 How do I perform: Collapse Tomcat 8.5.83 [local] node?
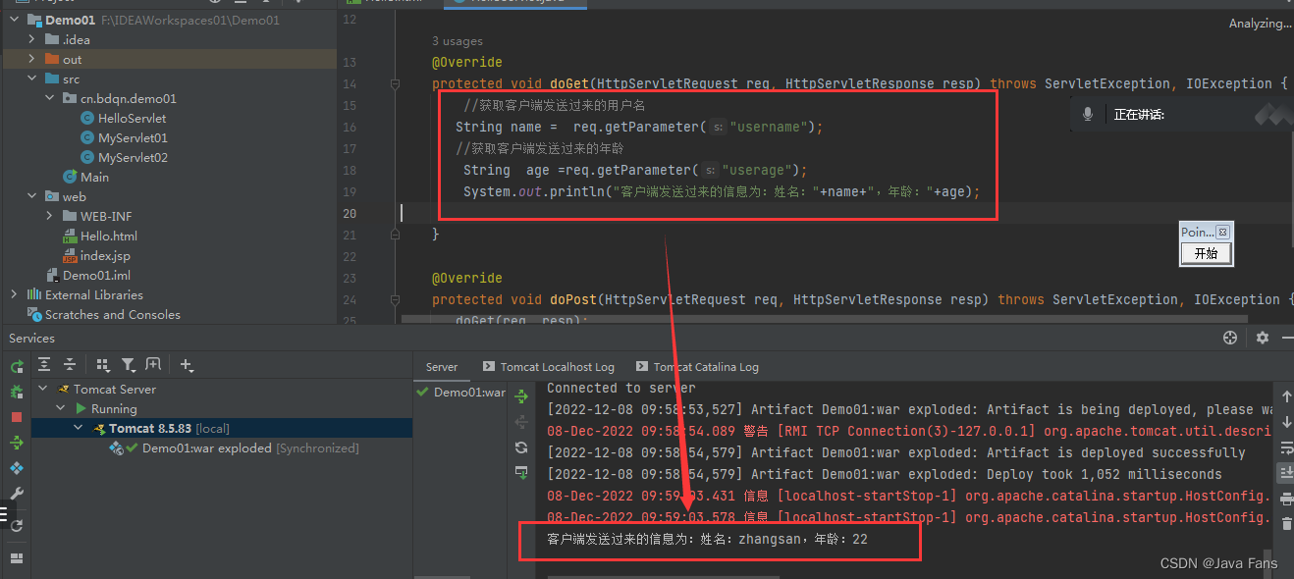79,429
